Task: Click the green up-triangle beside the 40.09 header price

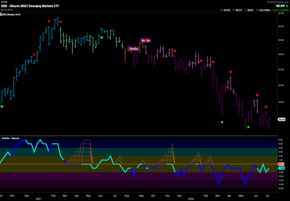Action: pyautogui.click(x=287, y=6)
